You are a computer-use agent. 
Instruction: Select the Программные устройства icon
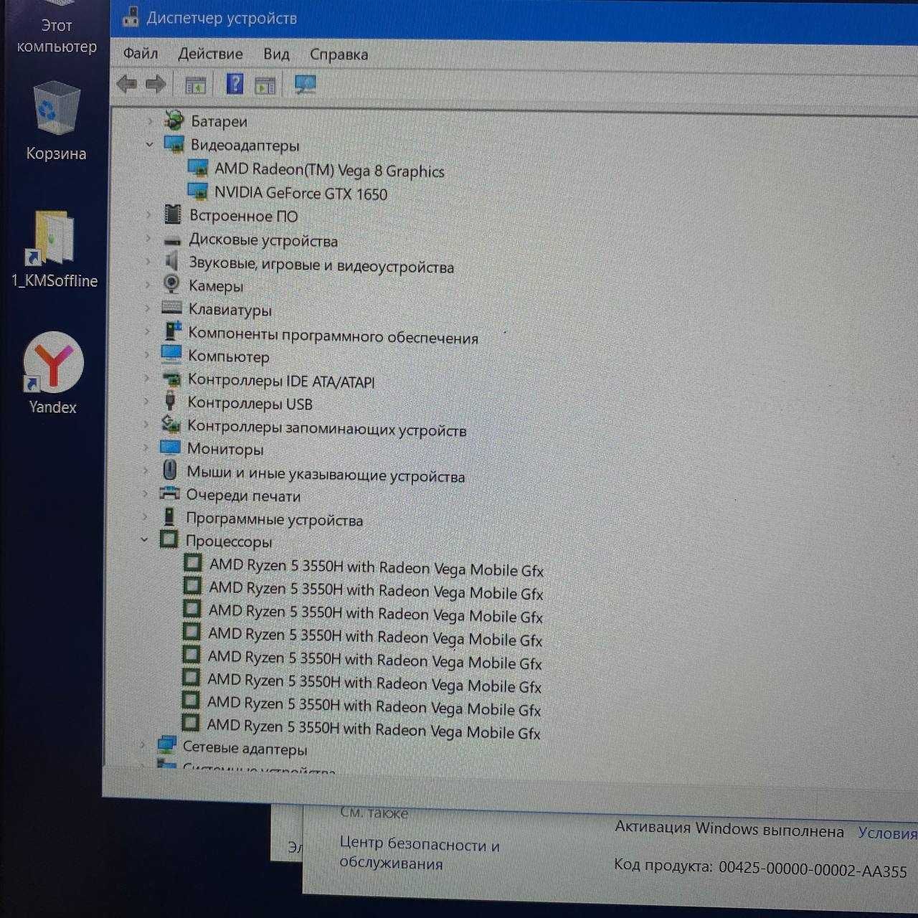(x=169, y=516)
